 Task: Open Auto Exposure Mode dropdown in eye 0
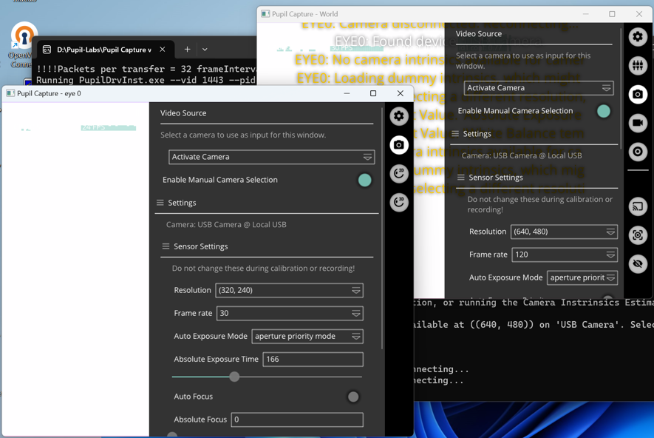tap(307, 337)
